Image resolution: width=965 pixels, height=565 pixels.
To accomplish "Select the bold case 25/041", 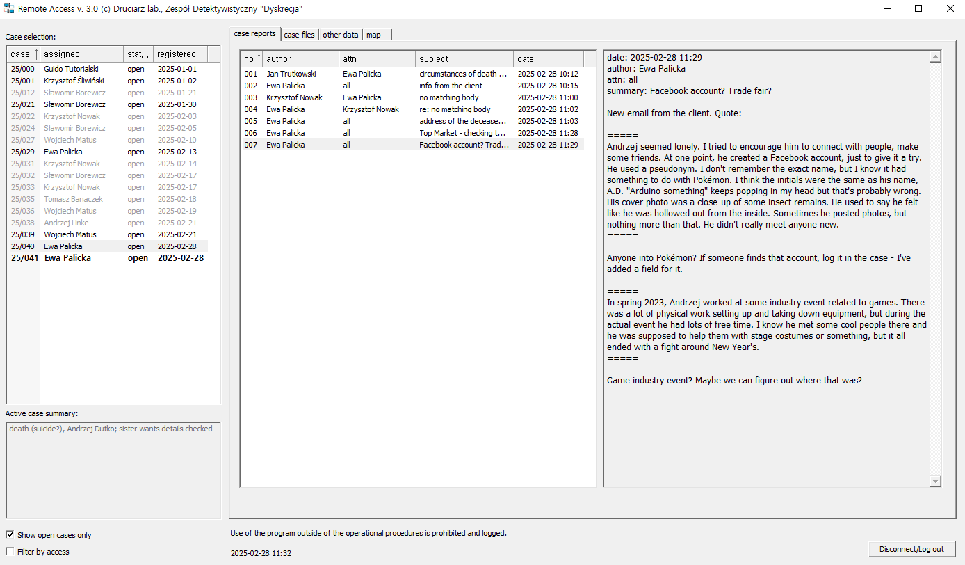I will tap(108, 258).
